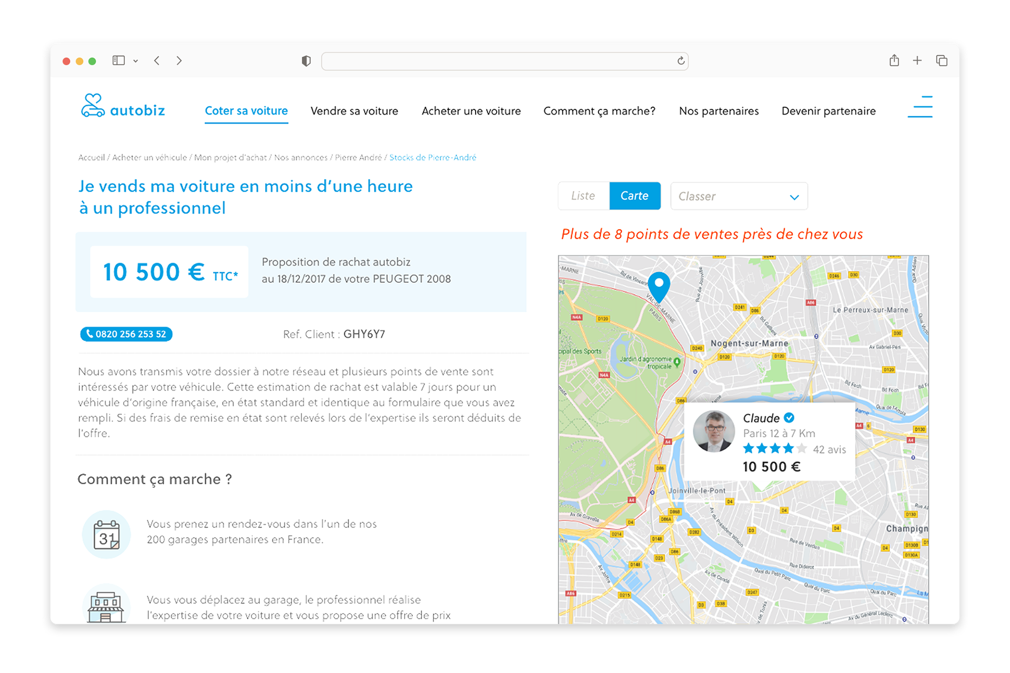Open a new tab with plus icon
This screenshot has width=1010, height=673.
pyautogui.click(x=917, y=60)
